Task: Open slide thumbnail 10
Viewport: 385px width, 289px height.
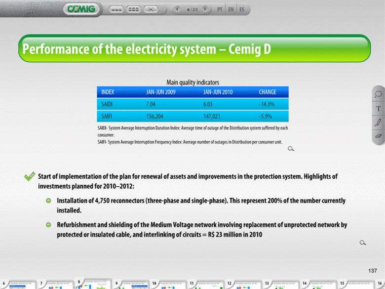Action: click(169, 285)
